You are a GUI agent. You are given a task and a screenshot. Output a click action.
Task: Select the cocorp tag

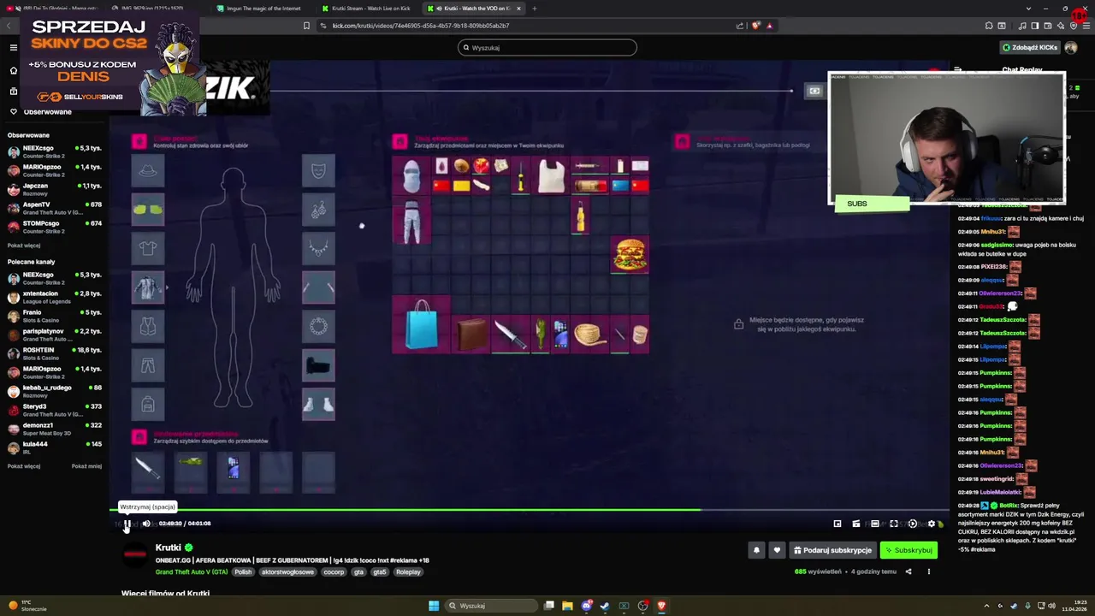[x=334, y=572]
